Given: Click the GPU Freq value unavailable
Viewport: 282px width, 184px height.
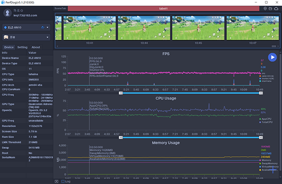Looking at the screenshot, I should point(36,121).
